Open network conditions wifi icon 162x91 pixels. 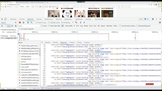coord(76,22)
